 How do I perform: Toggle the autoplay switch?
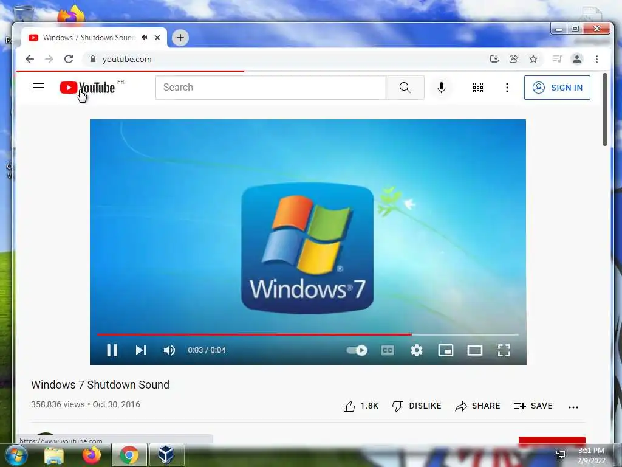coord(357,350)
